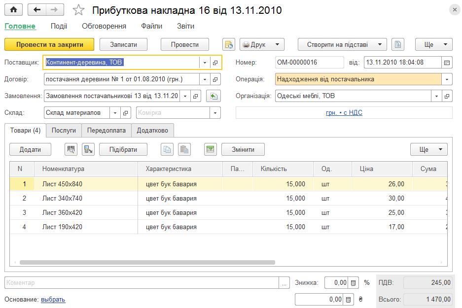462x308 pixels.
Task: Click the Записати button
Action: click(123, 44)
